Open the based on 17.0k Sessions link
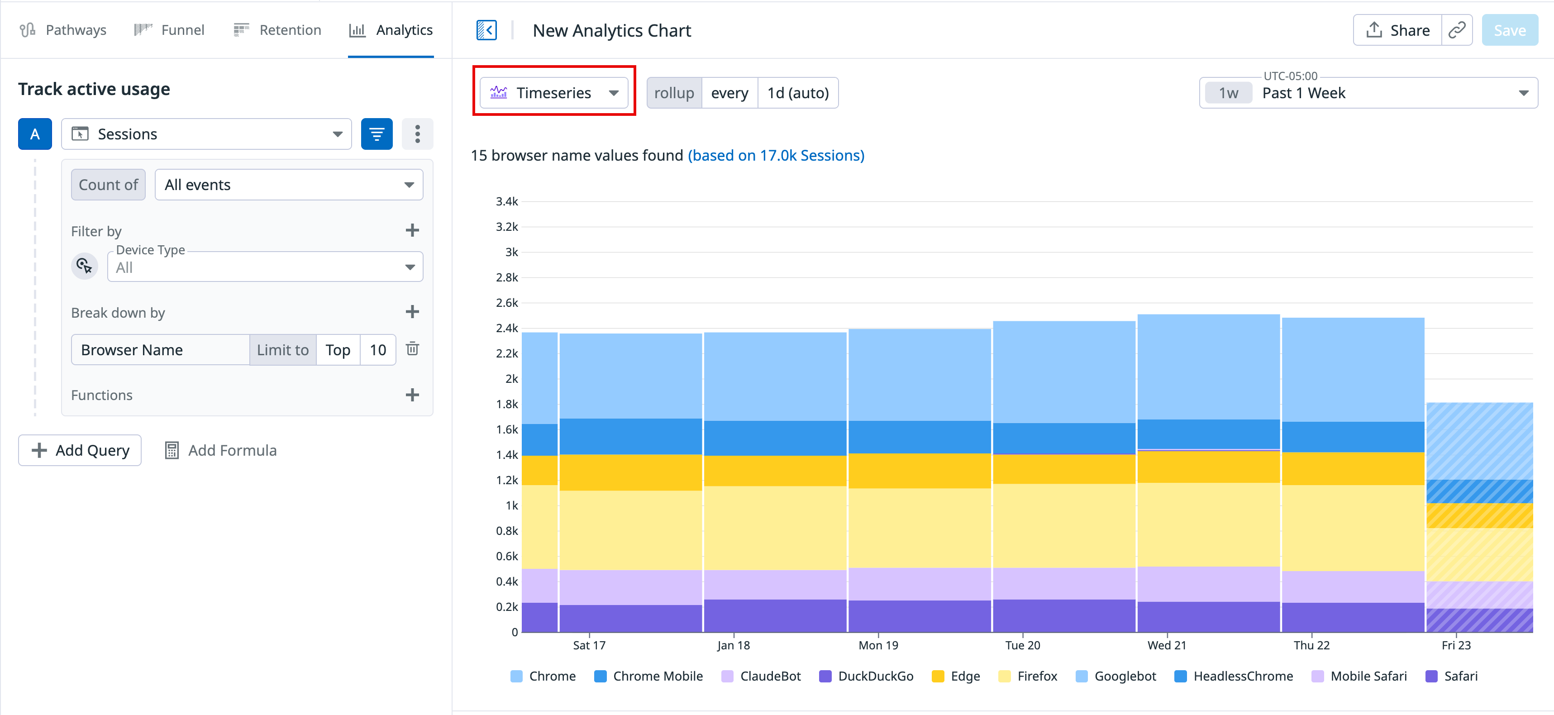This screenshot has height=715, width=1554. coord(776,156)
